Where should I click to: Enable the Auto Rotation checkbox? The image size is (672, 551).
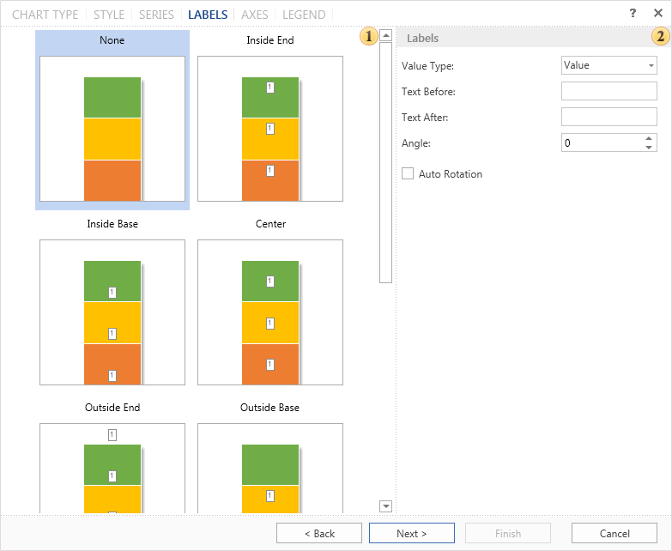point(408,174)
